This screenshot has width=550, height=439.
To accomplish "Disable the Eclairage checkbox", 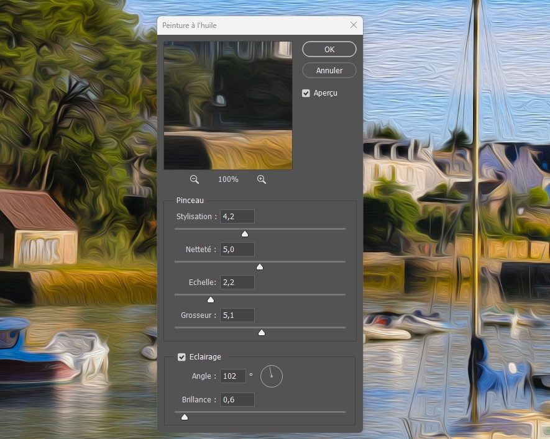I will click(181, 357).
